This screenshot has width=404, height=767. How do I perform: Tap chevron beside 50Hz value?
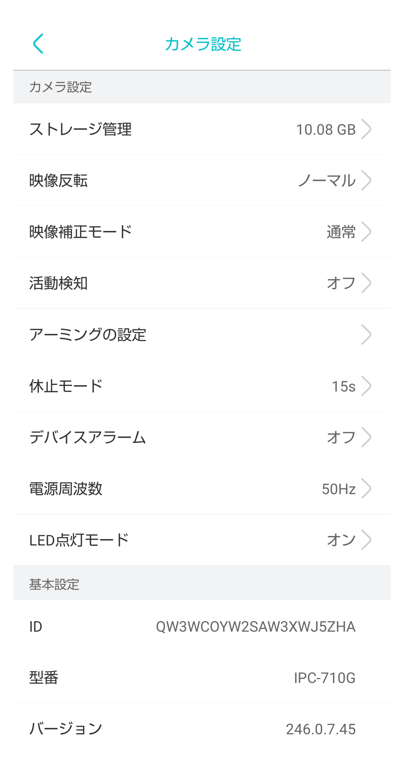coord(366,488)
